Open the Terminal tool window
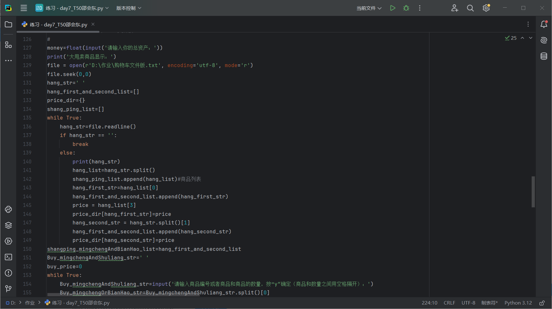The height and width of the screenshot is (309, 552). point(9,257)
